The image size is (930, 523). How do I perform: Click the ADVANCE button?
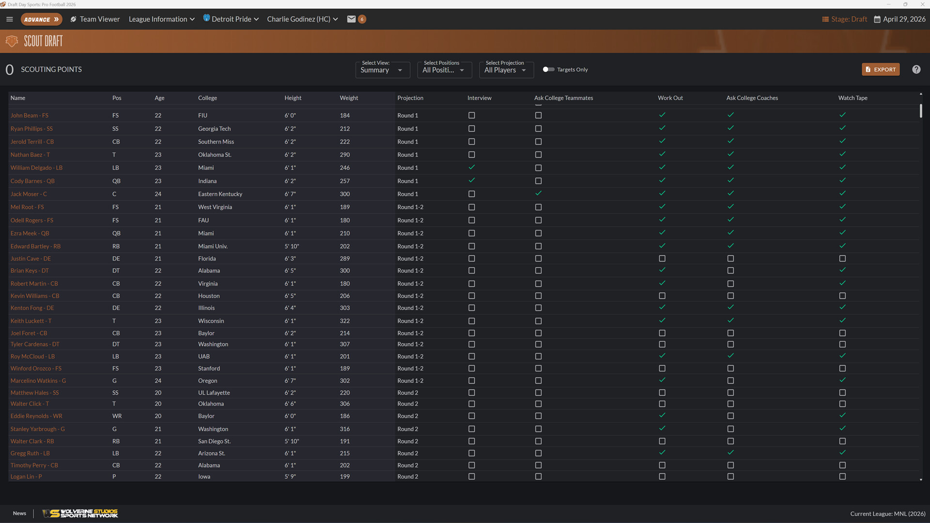click(x=42, y=19)
